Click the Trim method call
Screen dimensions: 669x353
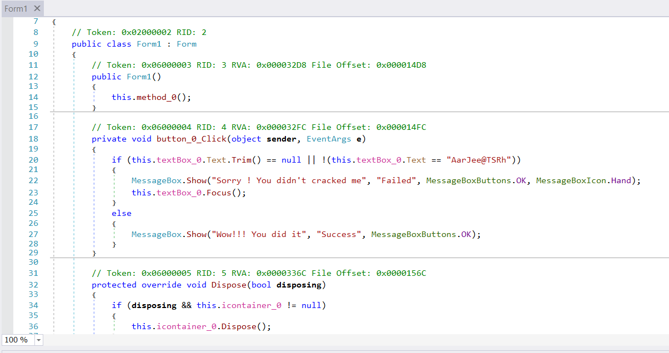[x=242, y=160]
